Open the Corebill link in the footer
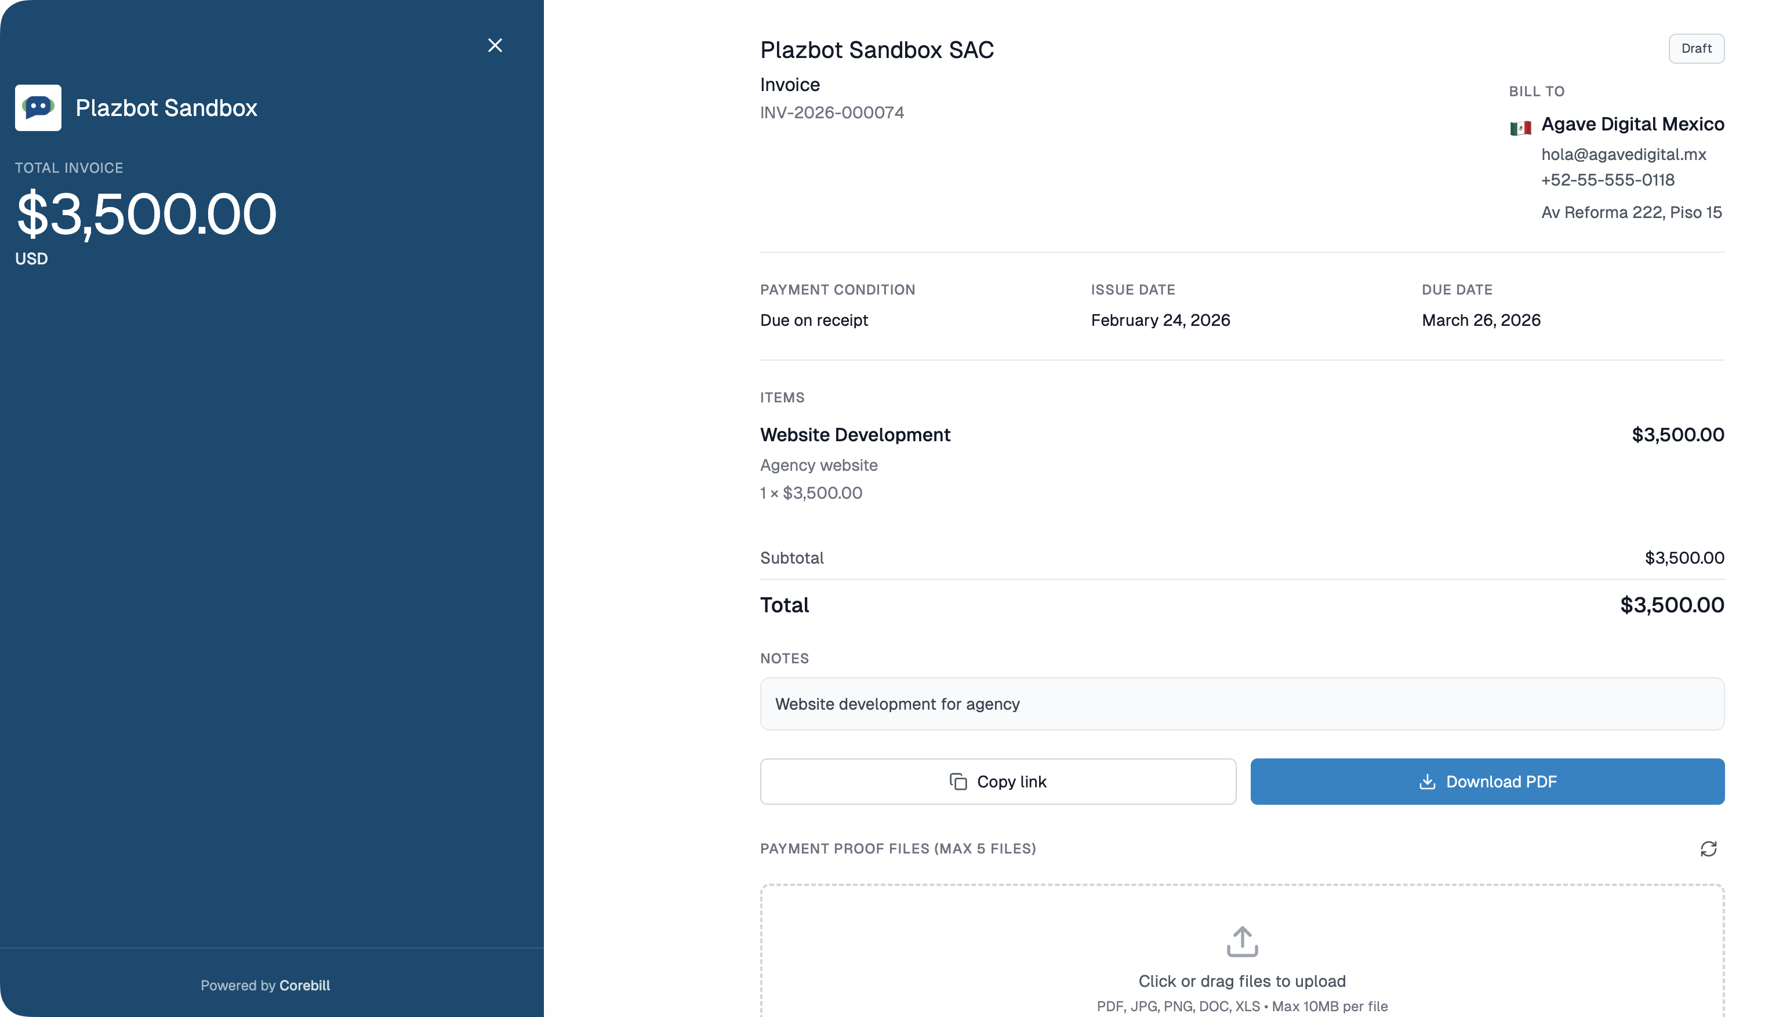Viewport: 1772px width, 1017px height. [304, 985]
